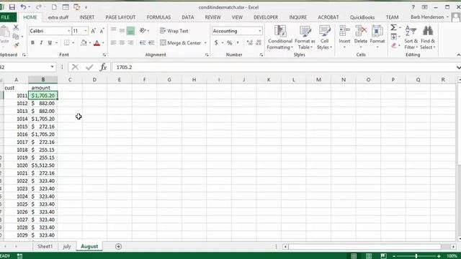
Task: Apply the fill color bucket
Action: pyautogui.click(x=84, y=43)
